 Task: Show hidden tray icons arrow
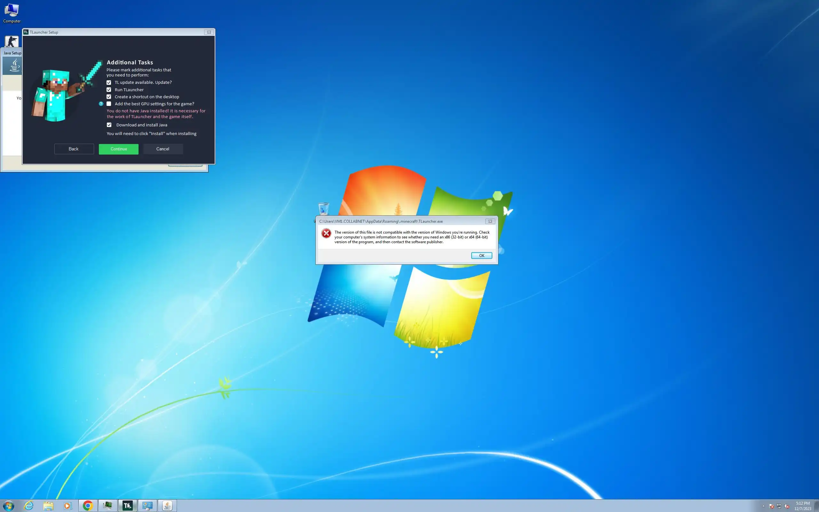coord(763,506)
